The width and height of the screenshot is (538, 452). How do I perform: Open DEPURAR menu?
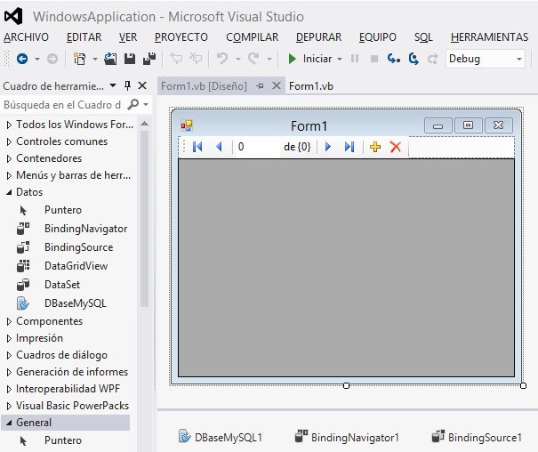coord(318,37)
